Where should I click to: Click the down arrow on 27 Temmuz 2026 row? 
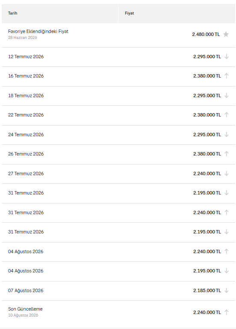point(226,173)
